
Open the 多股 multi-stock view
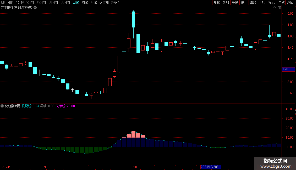pos(235,2)
